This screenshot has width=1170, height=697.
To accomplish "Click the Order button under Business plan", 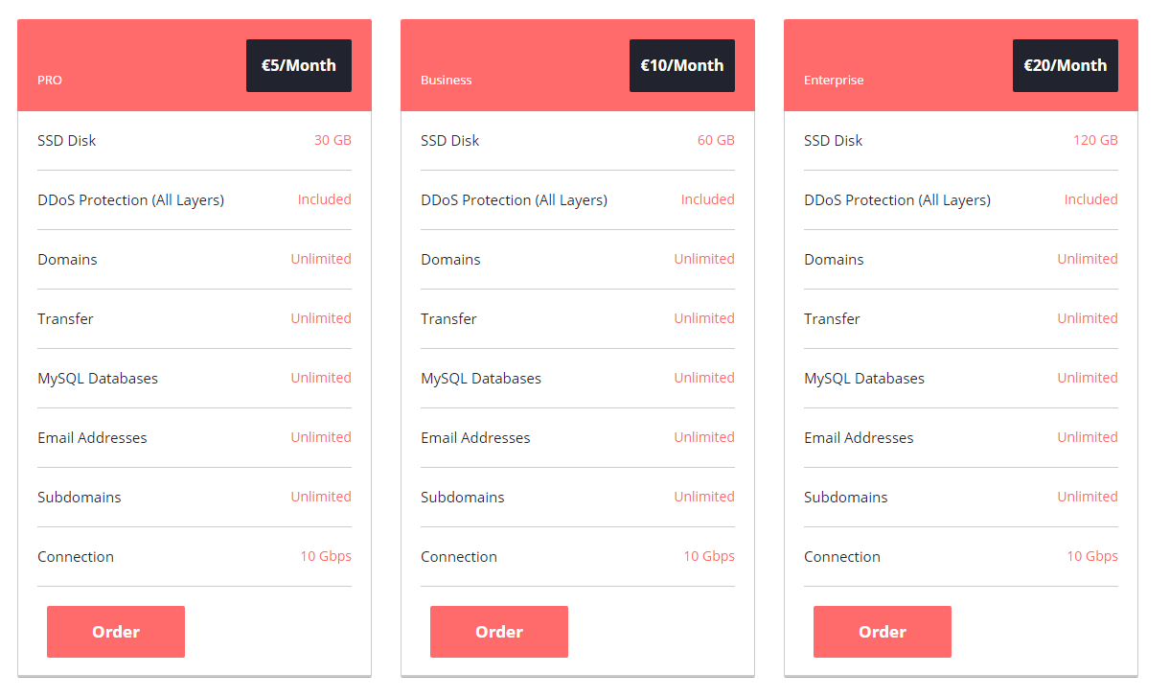I will click(x=499, y=632).
